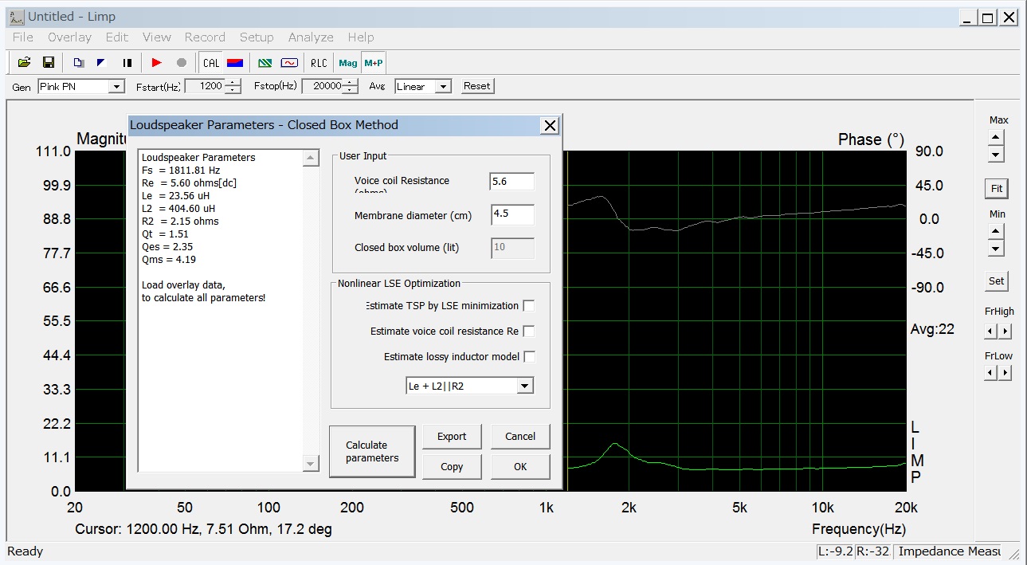The image size is (1027, 565).
Task: Check Estimate voice coil resistance Re
Action: (528, 332)
